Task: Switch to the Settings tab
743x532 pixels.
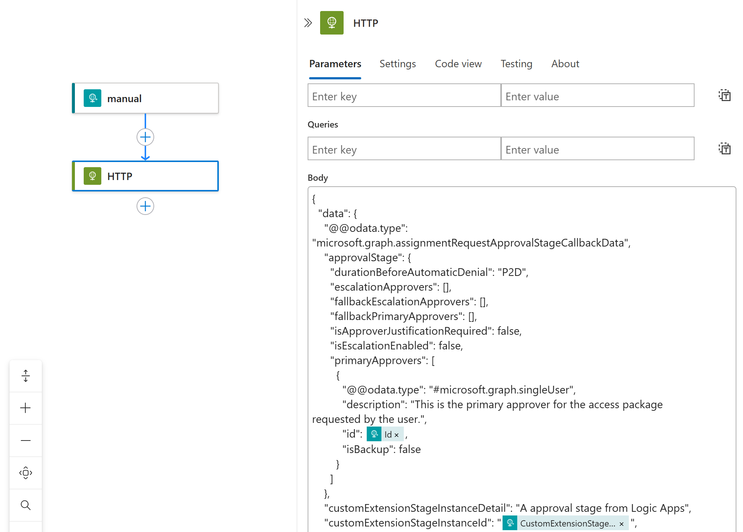Action: [397, 64]
